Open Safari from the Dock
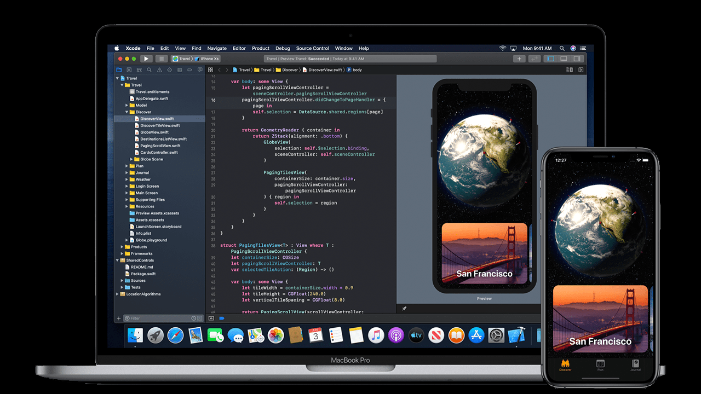The width and height of the screenshot is (701, 394). pyautogui.click(x=175, y=335)
